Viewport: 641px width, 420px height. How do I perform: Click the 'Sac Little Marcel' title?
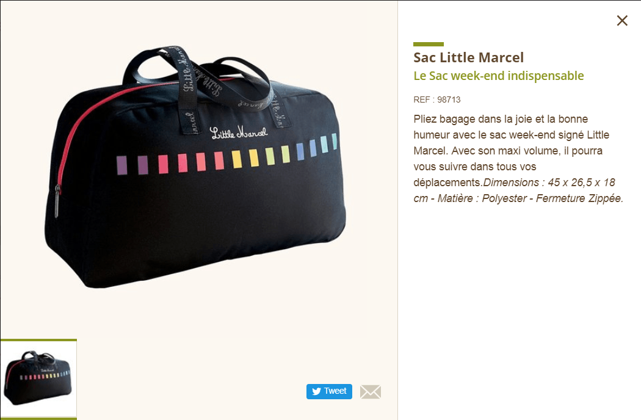468,57
